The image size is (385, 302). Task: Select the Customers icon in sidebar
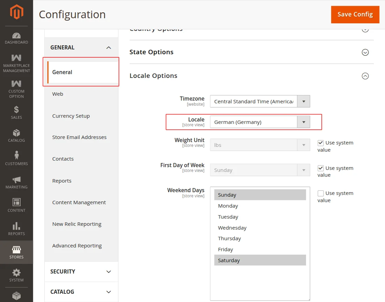[16, 158]
